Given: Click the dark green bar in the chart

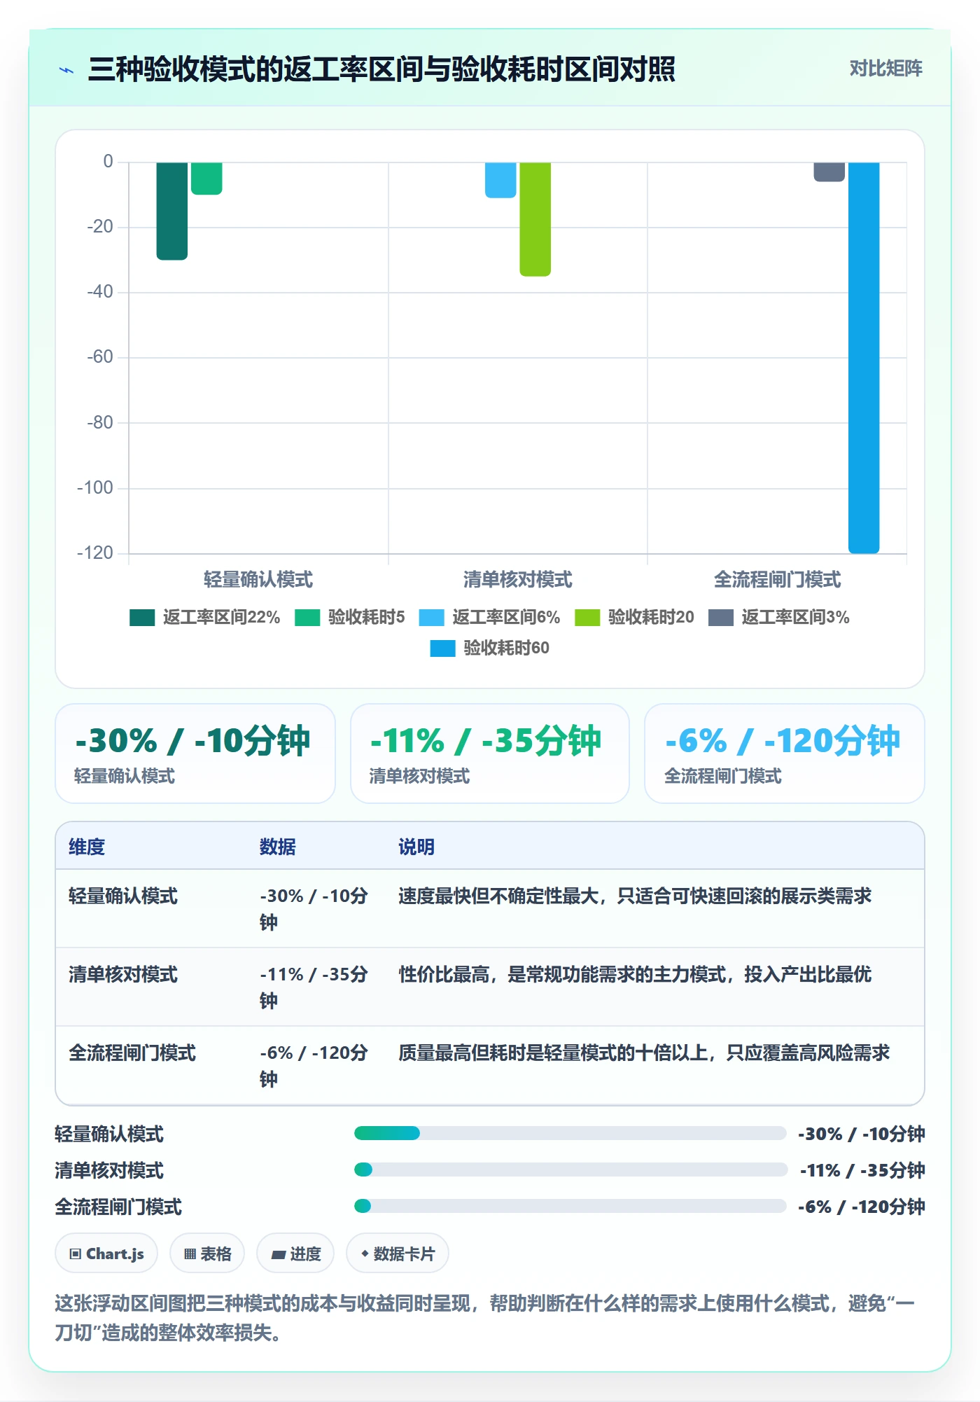Looking at the screenshot, I should point(171,211).
